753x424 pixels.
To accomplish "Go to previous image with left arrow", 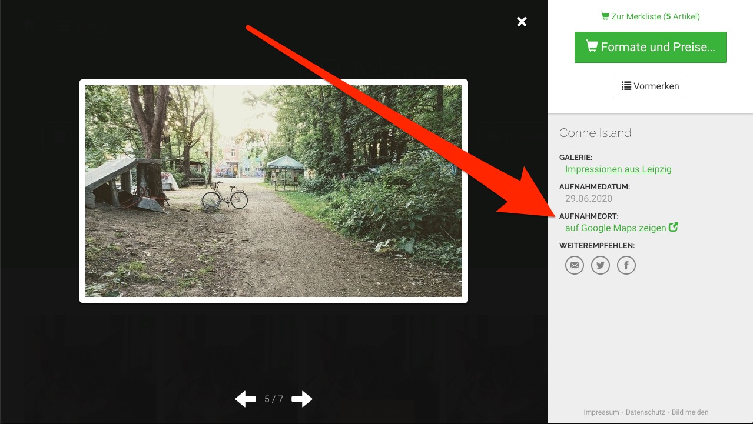I will 246,399.
